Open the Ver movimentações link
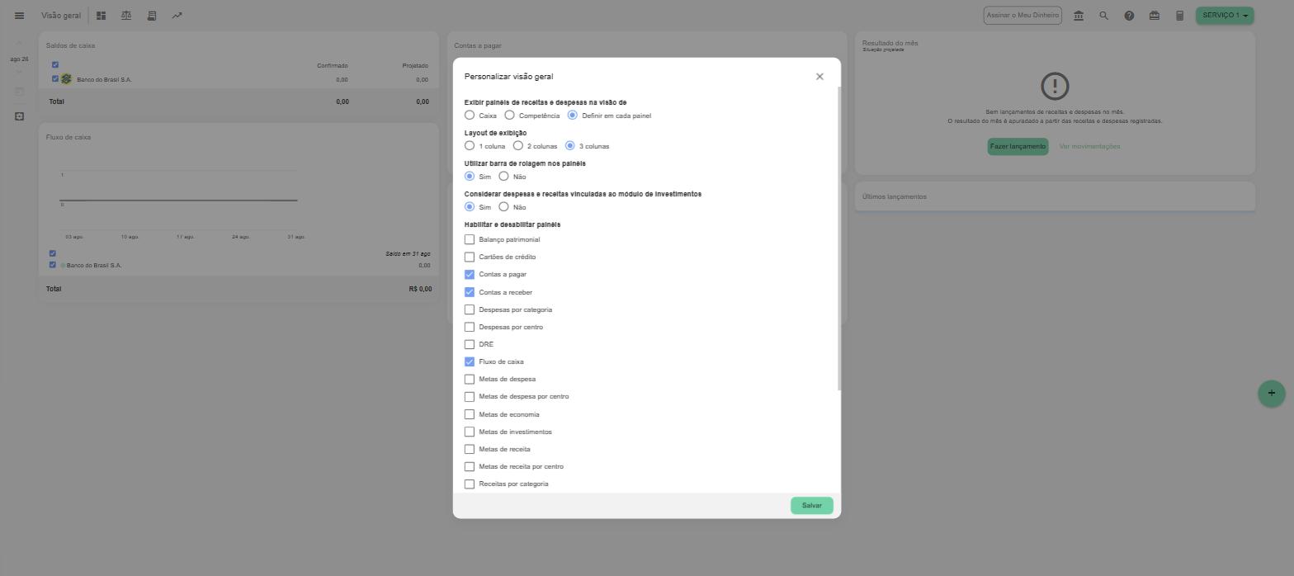Viewport: 1294px width, 576px height. [1089, 147]
